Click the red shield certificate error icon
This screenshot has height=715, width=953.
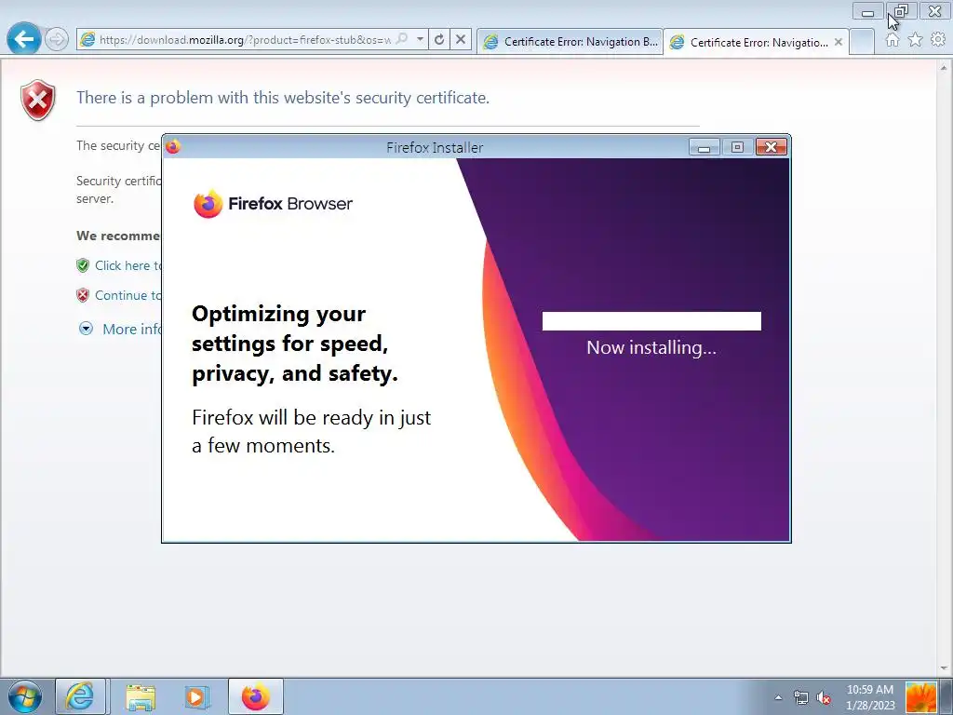click(37, 101)
